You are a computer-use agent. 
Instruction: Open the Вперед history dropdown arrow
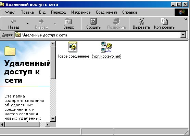(x=55, y=24)
